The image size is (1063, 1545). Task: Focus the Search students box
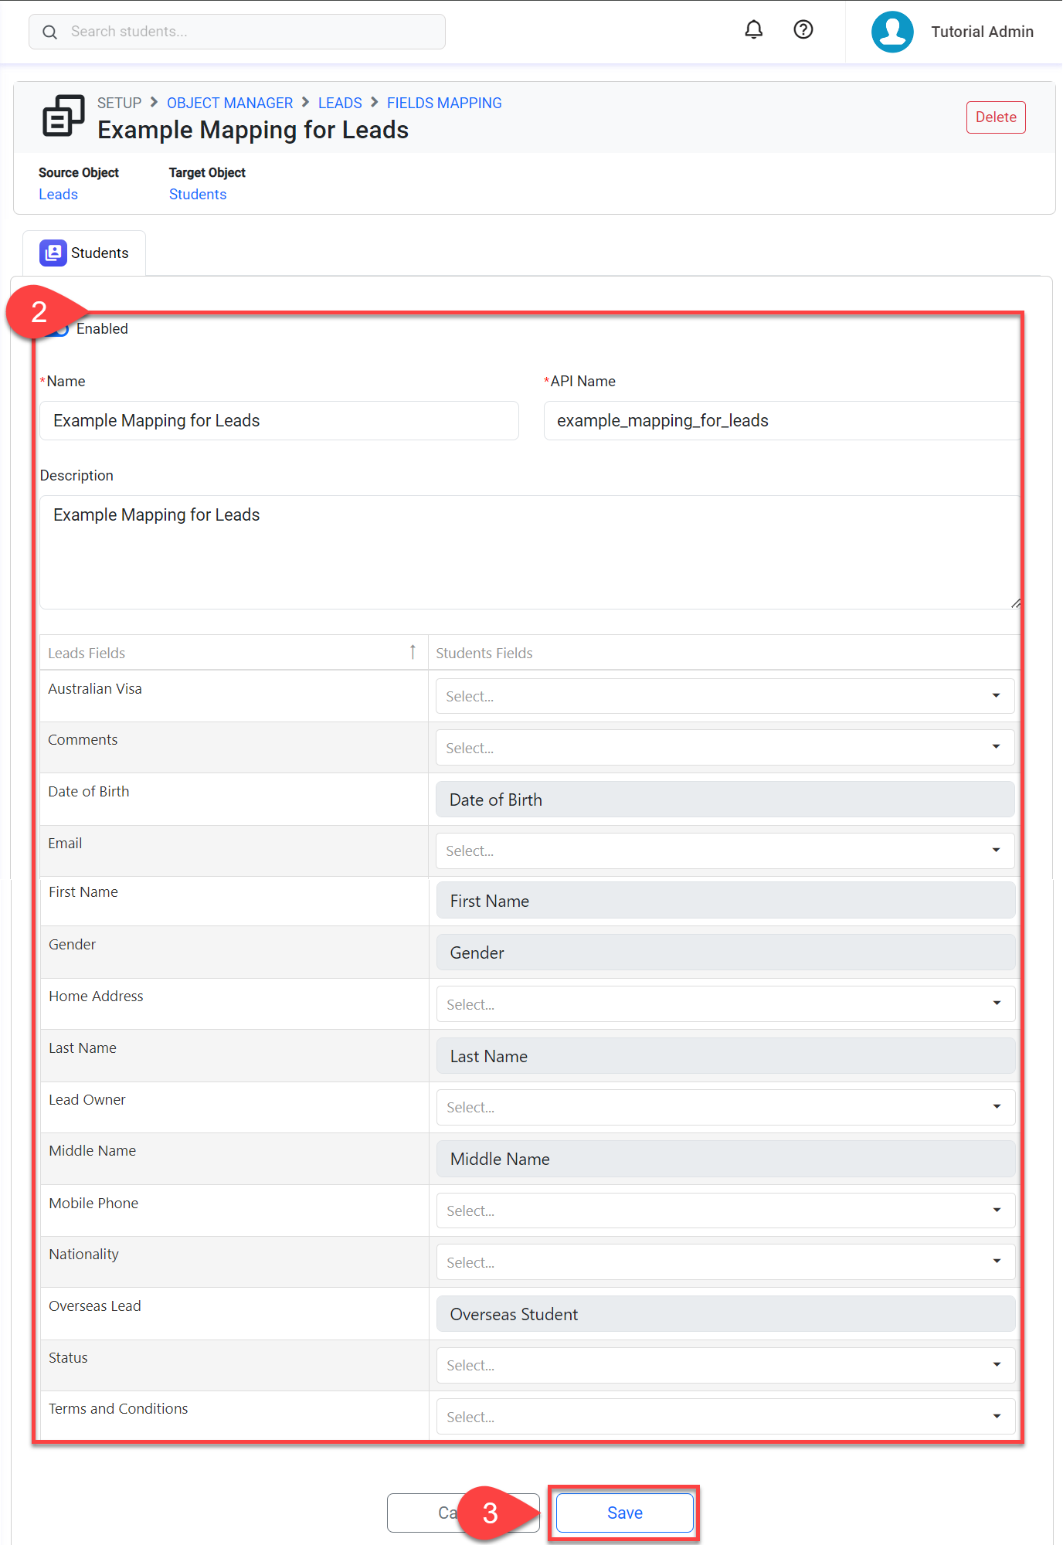247,32
